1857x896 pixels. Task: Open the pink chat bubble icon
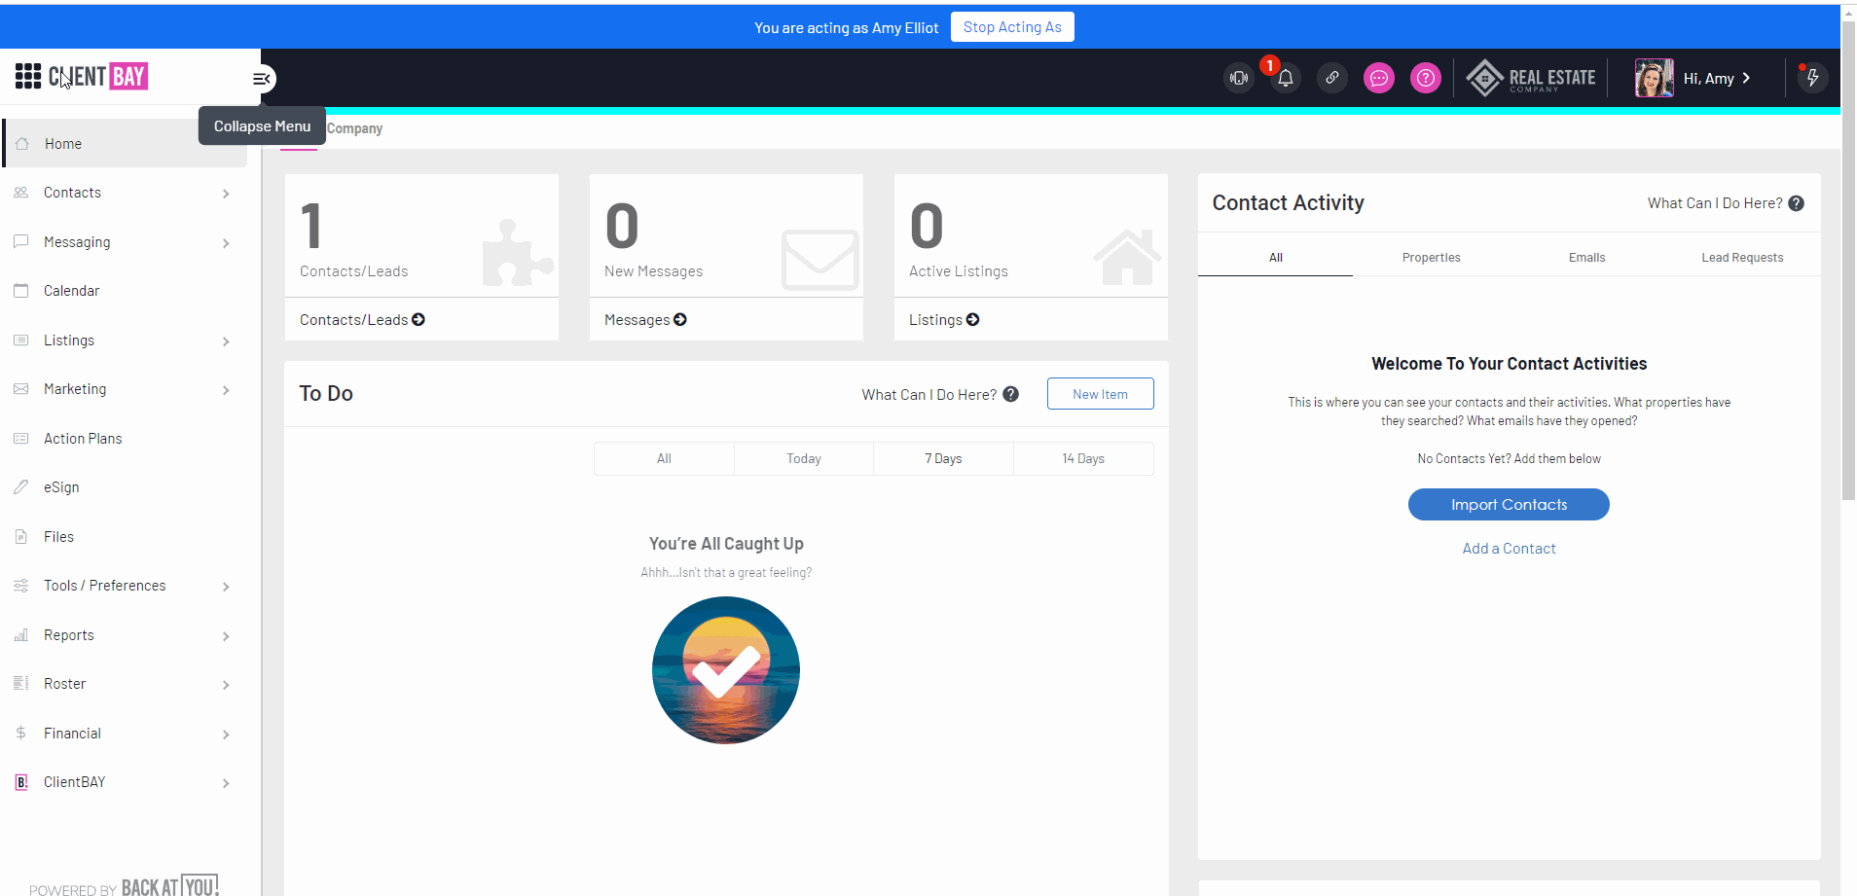pyautogui.click(x=1378, y=78)
